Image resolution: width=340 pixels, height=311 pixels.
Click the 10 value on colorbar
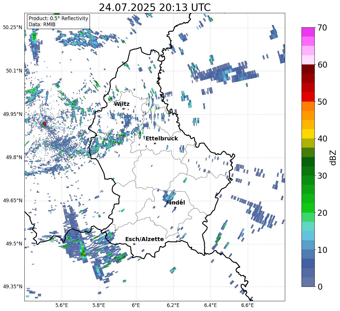[322, 250]
